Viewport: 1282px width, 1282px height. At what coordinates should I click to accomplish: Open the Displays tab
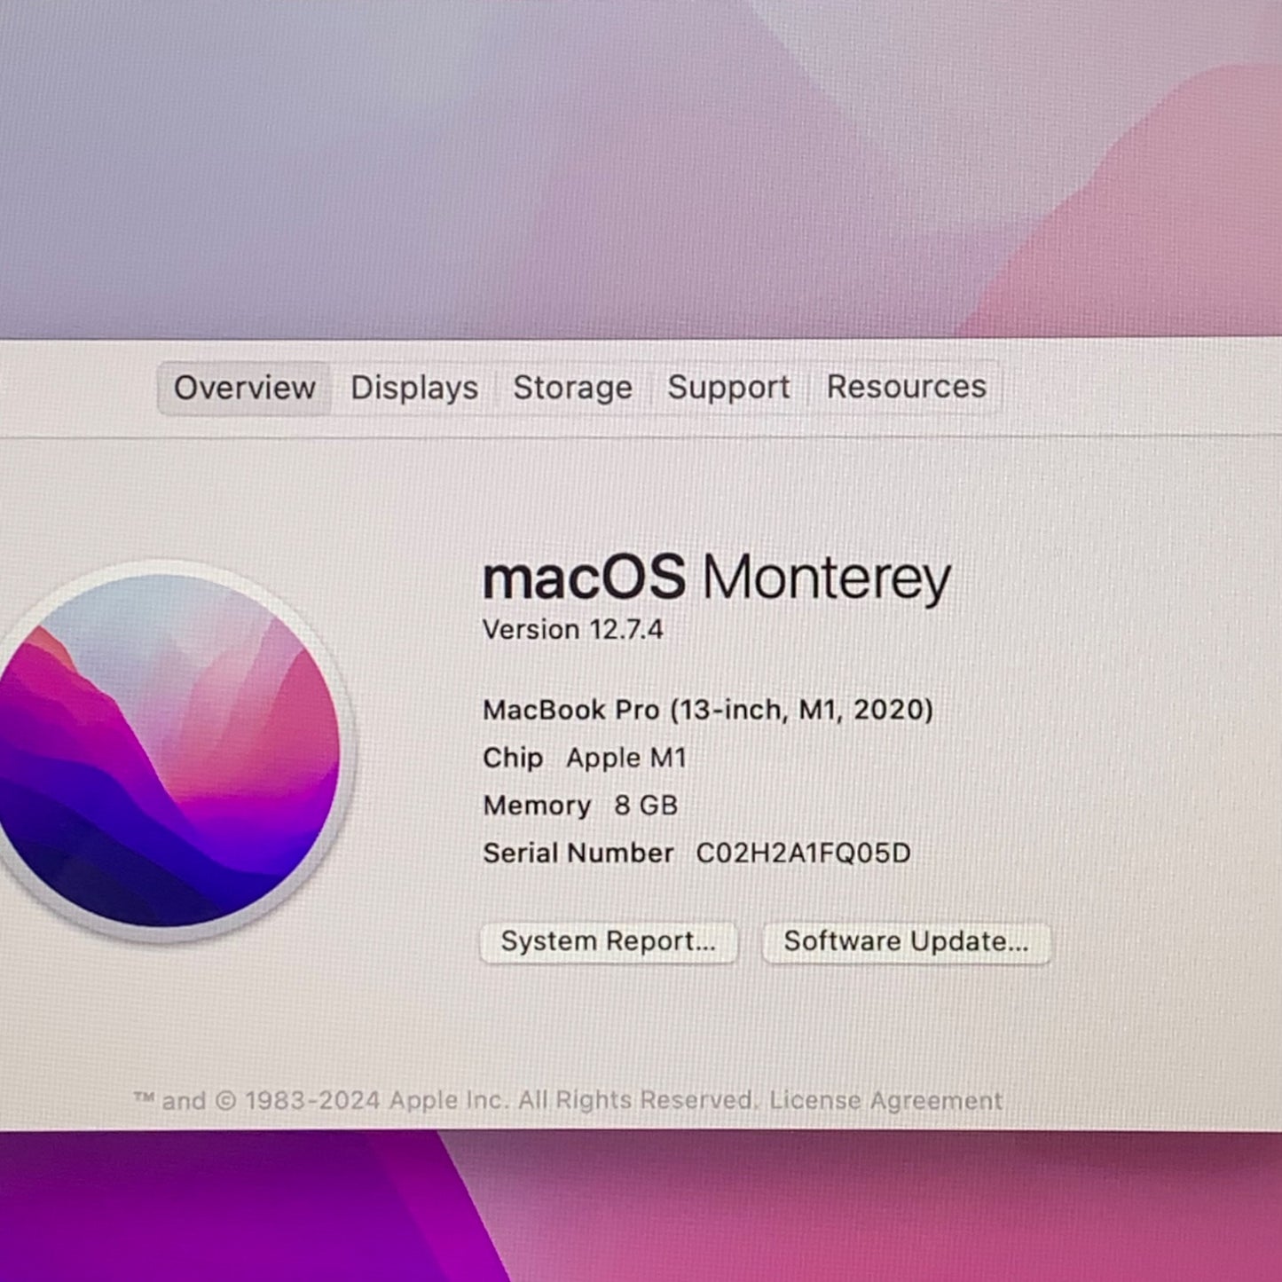[x=414, y=388]
